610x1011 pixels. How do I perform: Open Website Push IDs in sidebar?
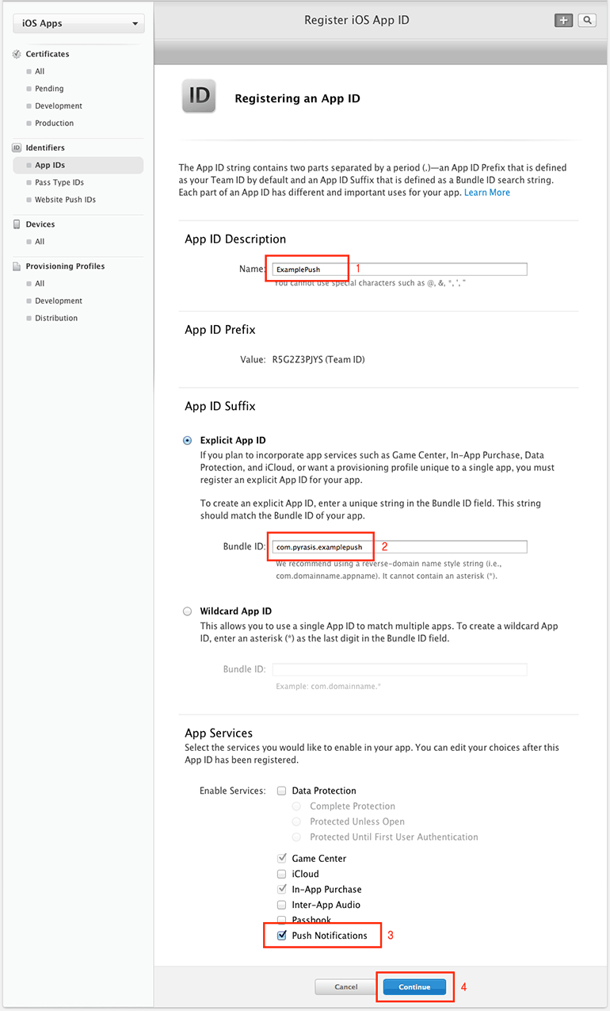coord(65,200)
